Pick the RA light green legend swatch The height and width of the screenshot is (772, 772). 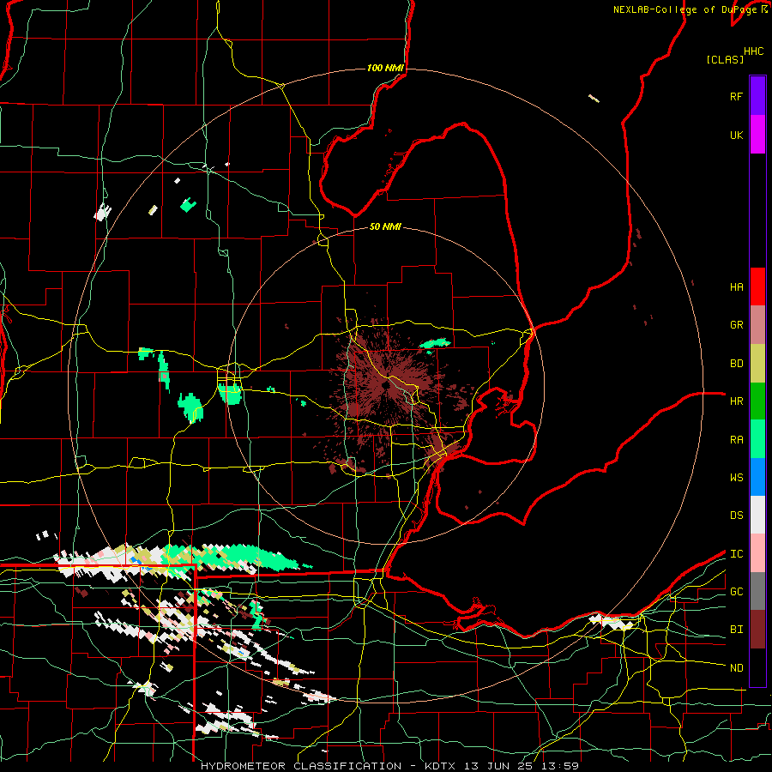click(757, 439)
